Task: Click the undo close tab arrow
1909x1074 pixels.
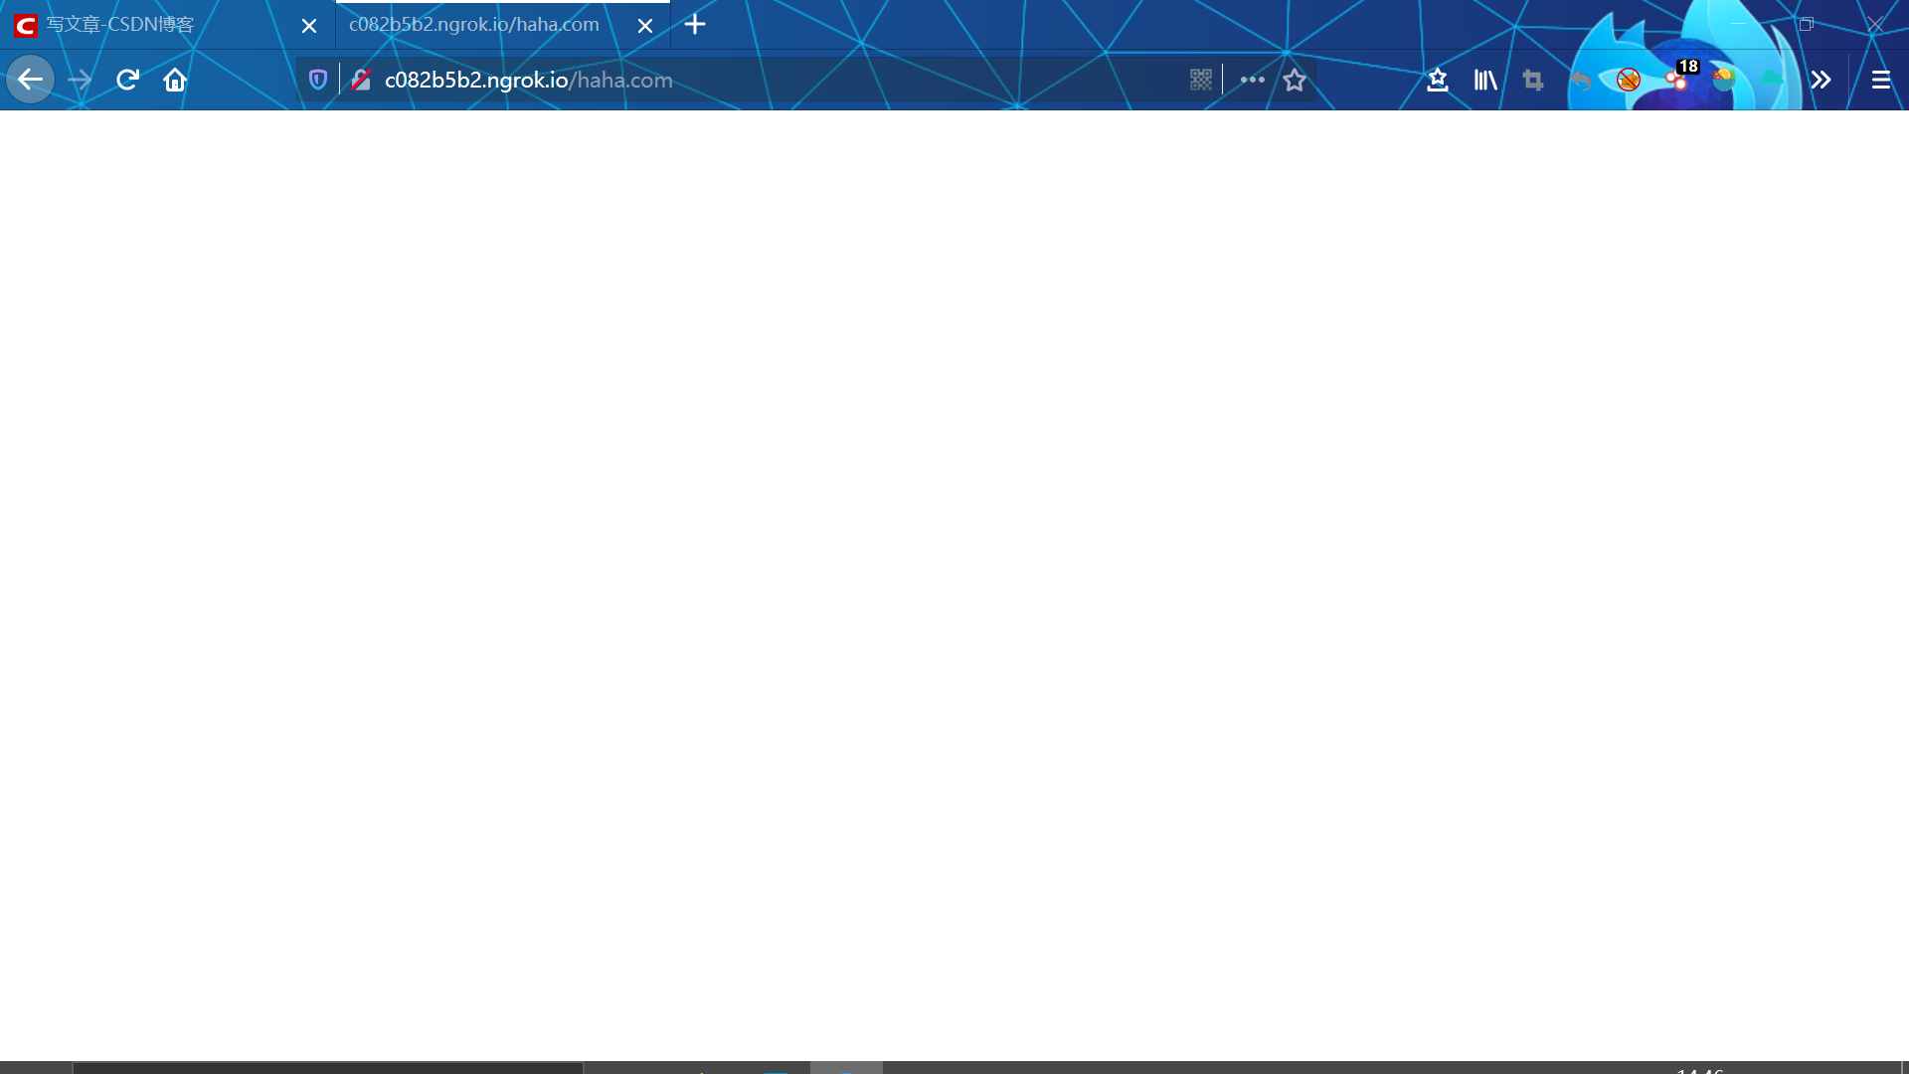Action: tap(1581, 80)
